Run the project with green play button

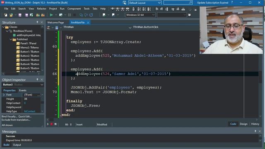[x=51, y=15]
